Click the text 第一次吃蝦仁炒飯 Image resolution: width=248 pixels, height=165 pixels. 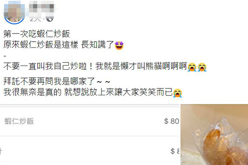[37, 34]
